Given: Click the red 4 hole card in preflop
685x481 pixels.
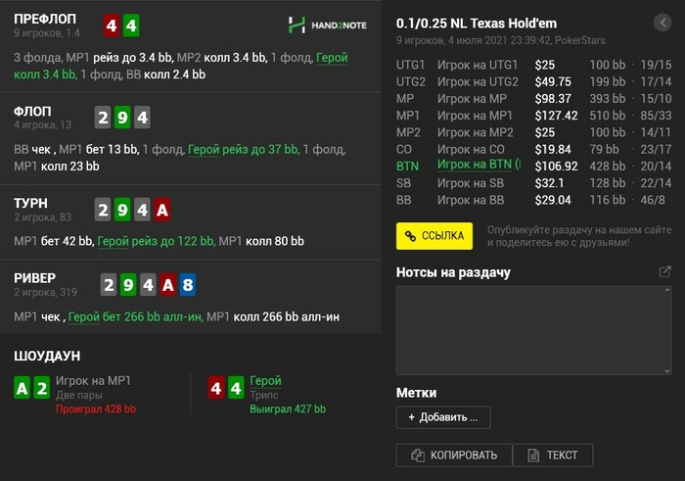Looking at the screenshot, I should 112,25.
